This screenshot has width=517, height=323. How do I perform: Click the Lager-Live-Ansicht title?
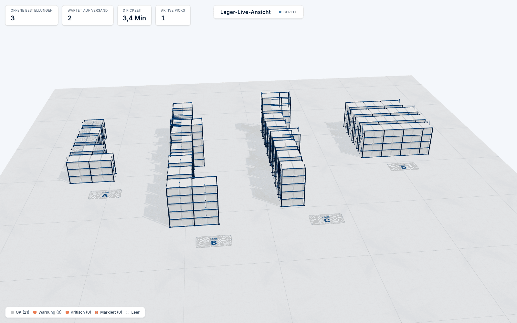pyautogui.click(x=245, y=12)
